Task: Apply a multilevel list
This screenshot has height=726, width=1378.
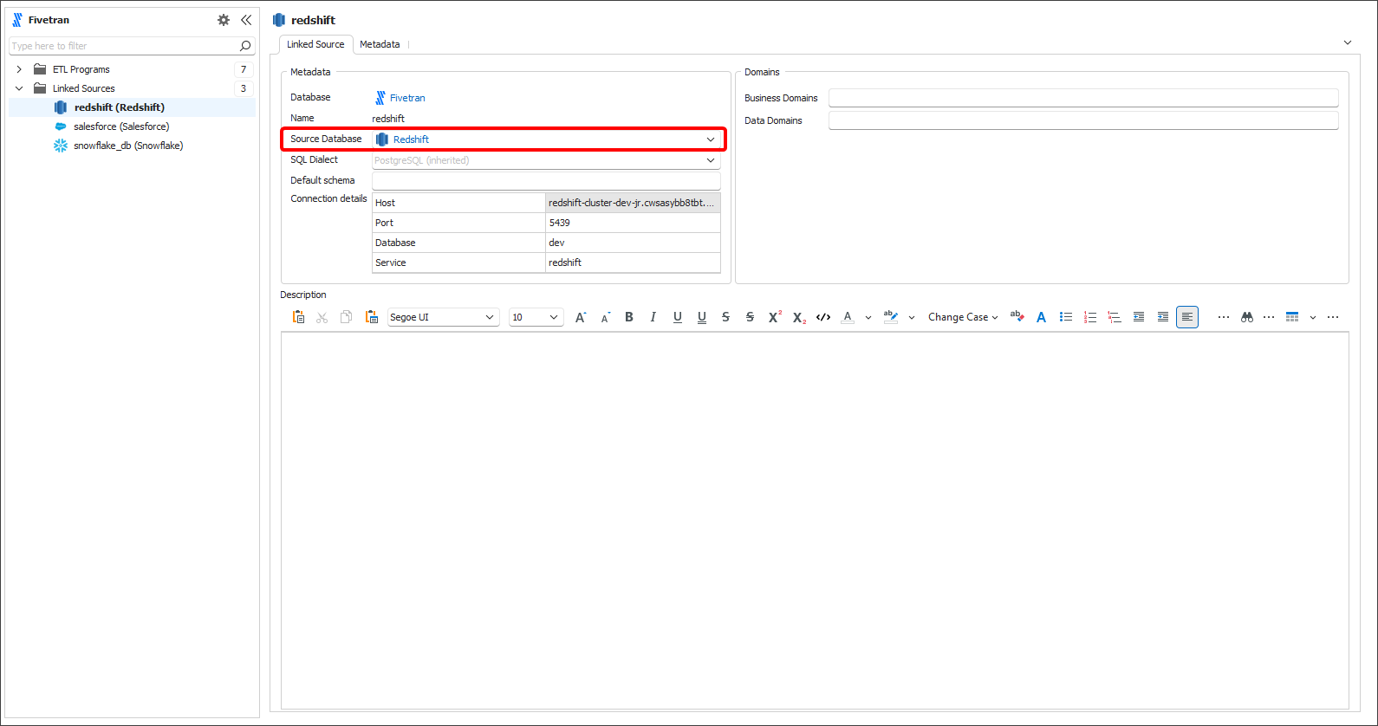Action: [1115, 317]
